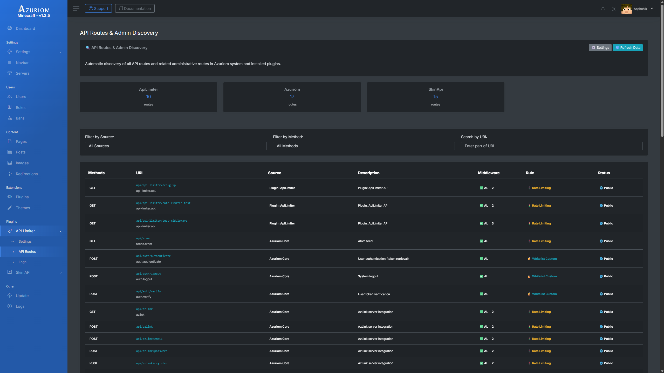Select API Routes submenu item
Viewport: 664px width, 373px height.
click(27, 251)
